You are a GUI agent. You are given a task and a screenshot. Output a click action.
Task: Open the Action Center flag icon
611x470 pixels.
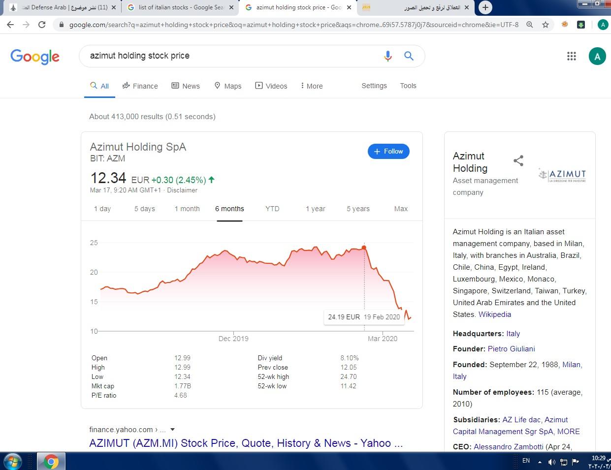coord(576,462)
